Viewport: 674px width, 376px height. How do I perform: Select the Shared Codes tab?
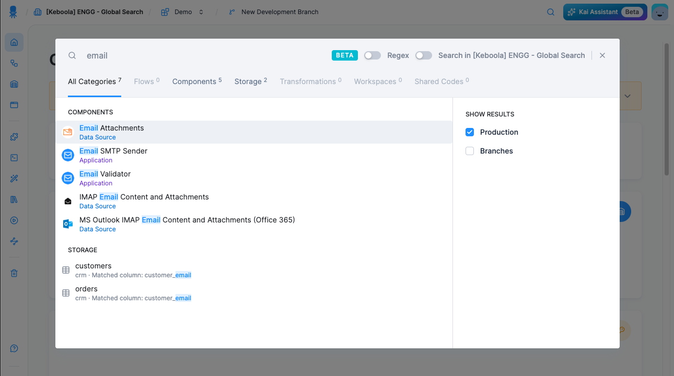pyautogui.click(x=442, y=81)
